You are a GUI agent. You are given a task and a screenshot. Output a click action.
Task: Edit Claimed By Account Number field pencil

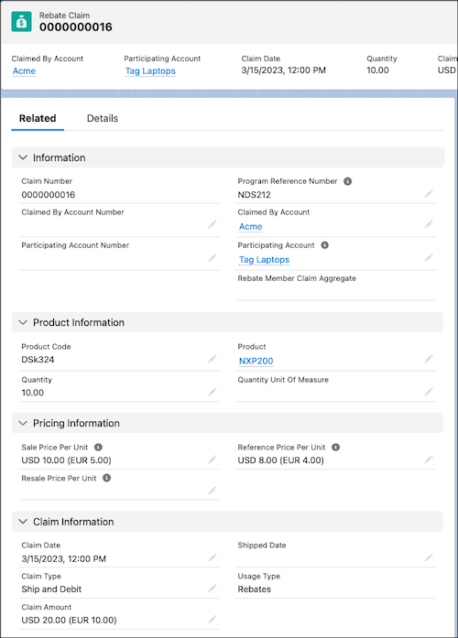[x=213, y=224]
